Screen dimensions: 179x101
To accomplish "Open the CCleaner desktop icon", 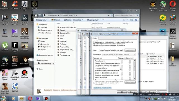I will tap(15, 5).
